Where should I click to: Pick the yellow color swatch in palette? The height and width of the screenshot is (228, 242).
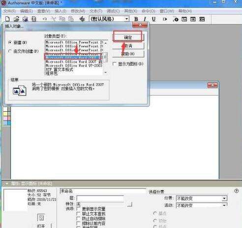[5, 113]
